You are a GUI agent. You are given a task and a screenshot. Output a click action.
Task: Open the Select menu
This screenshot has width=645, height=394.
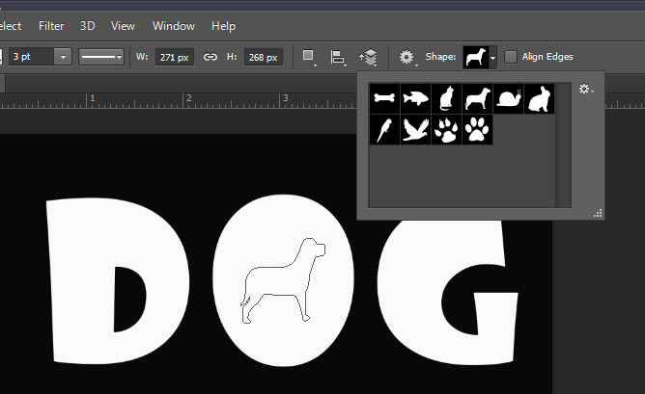(10, 26)
